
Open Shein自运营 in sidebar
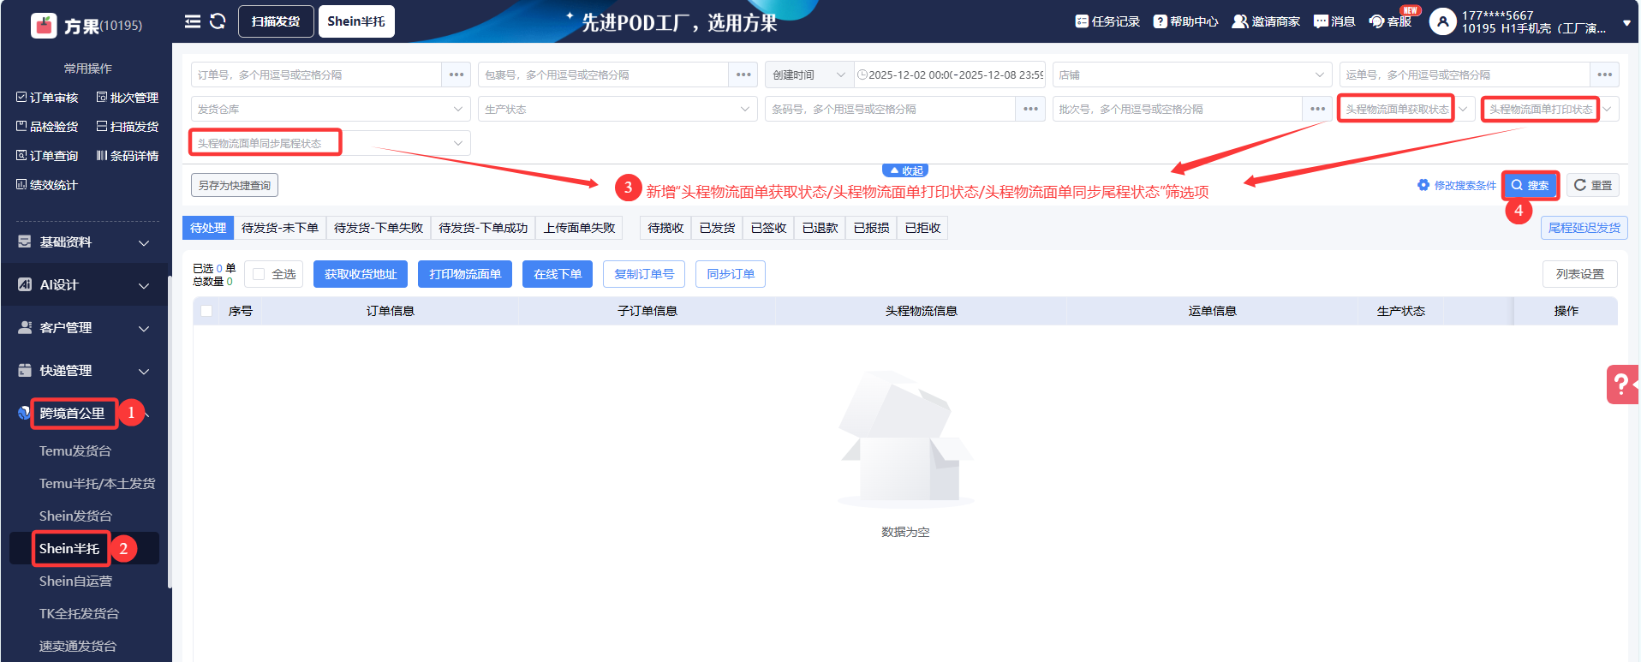(x=75, y=581)
